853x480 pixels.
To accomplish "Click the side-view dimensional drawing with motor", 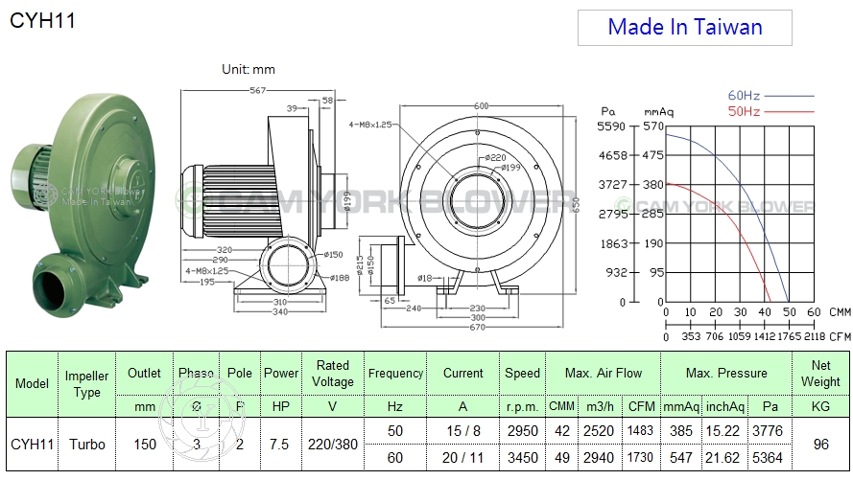I will coord(265,202).
